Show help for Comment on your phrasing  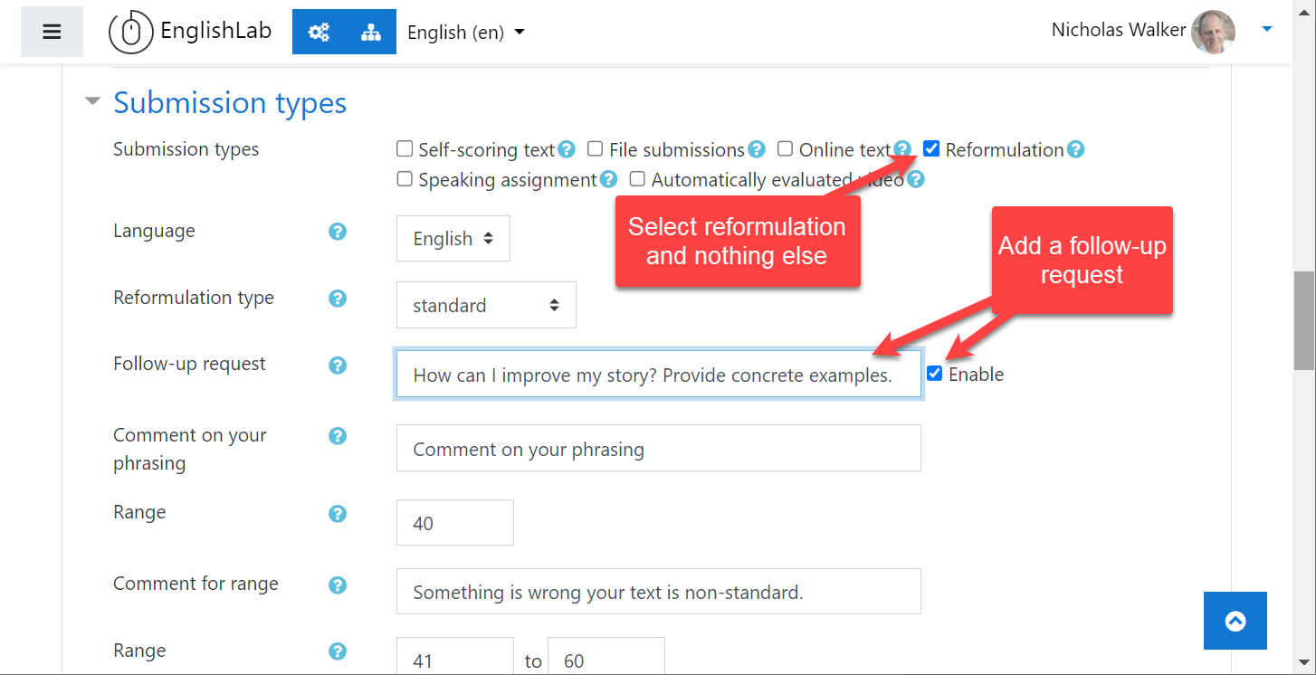338,436
